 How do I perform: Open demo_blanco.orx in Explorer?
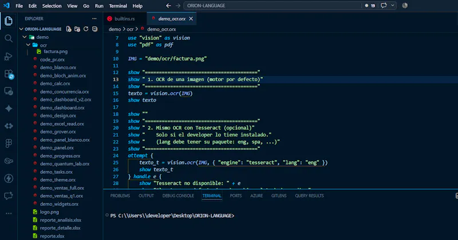58,67
